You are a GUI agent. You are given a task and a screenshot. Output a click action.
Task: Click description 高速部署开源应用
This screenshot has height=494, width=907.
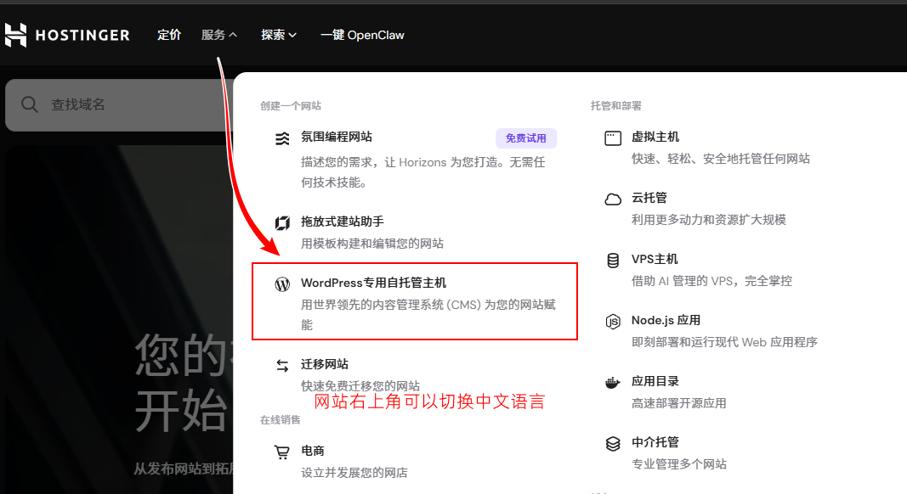click(x=678, y=403)
